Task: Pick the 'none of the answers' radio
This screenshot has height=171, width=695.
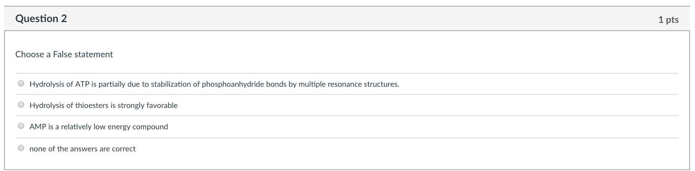Action: pos(21,148)
